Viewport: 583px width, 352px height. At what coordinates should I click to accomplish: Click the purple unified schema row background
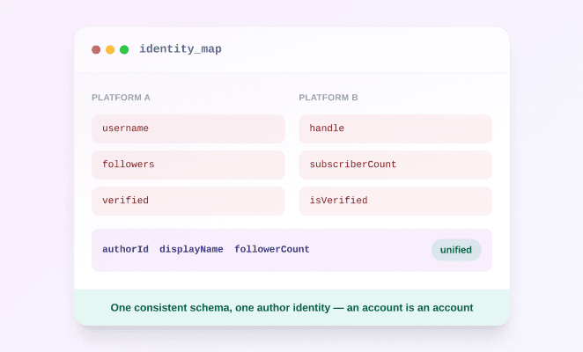(291, 250)
